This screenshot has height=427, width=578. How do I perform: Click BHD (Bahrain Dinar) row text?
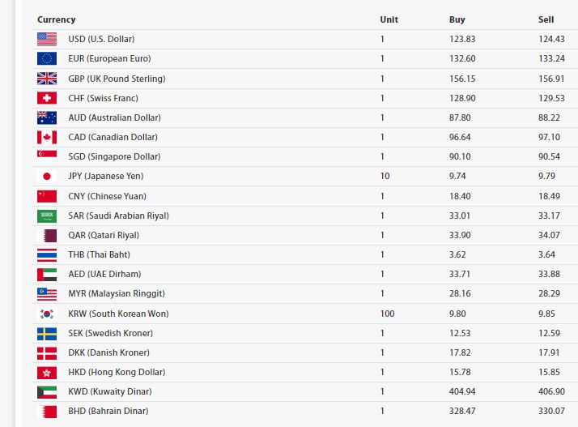point(108,411)
